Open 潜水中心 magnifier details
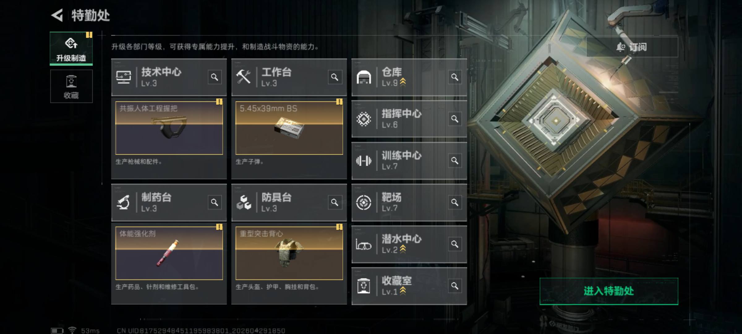The width and height of the screenshot is (742, 334). [x=455, y=244]
